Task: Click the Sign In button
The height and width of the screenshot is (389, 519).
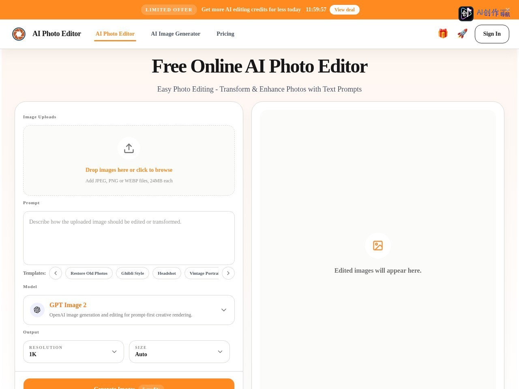Action: click(x=492, y=34)
